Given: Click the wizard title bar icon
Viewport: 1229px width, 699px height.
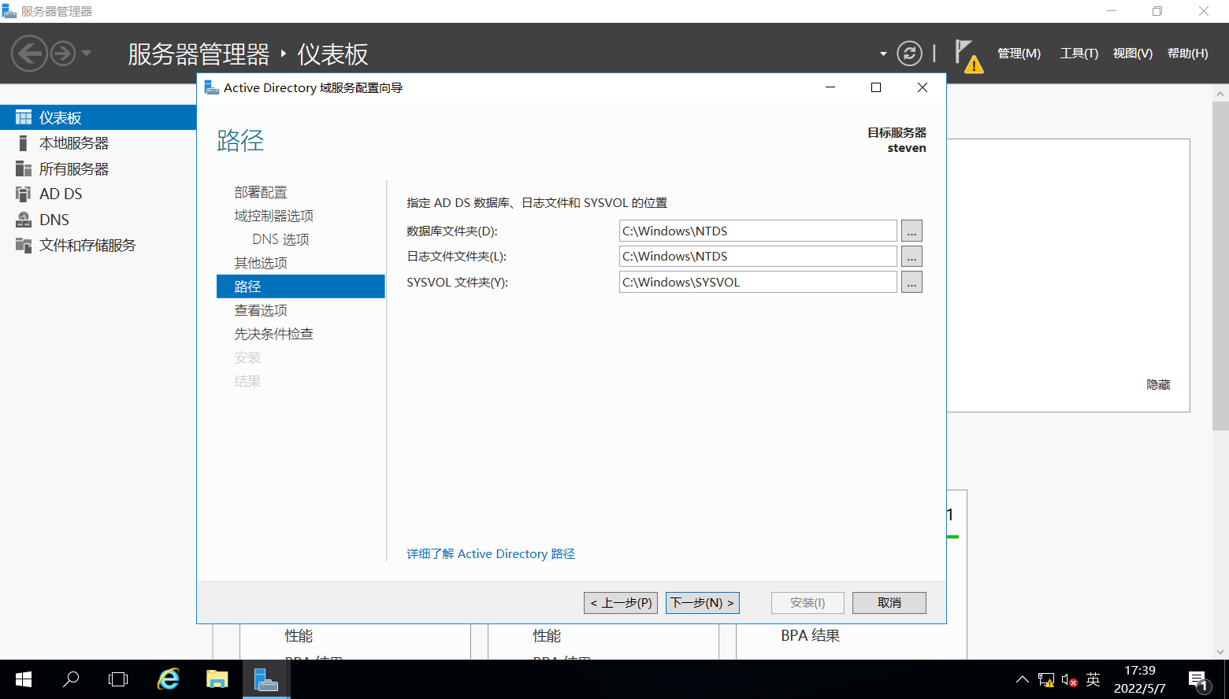Looking at the screenshot, I should point(211,87).
